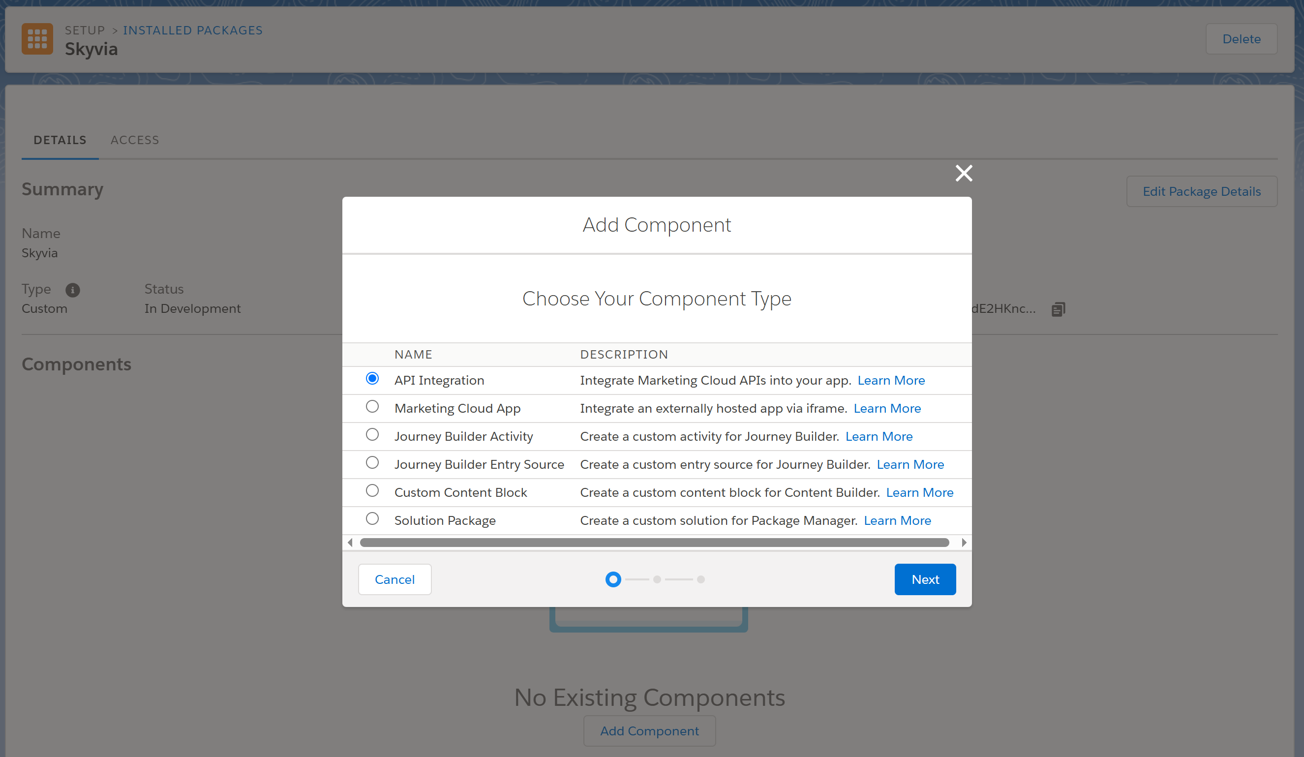Image resolution: width=1304 pixels, height=757 pixels.
Task: Click the right scroll arrow in dialog
Action: click(x=964, y=542)
